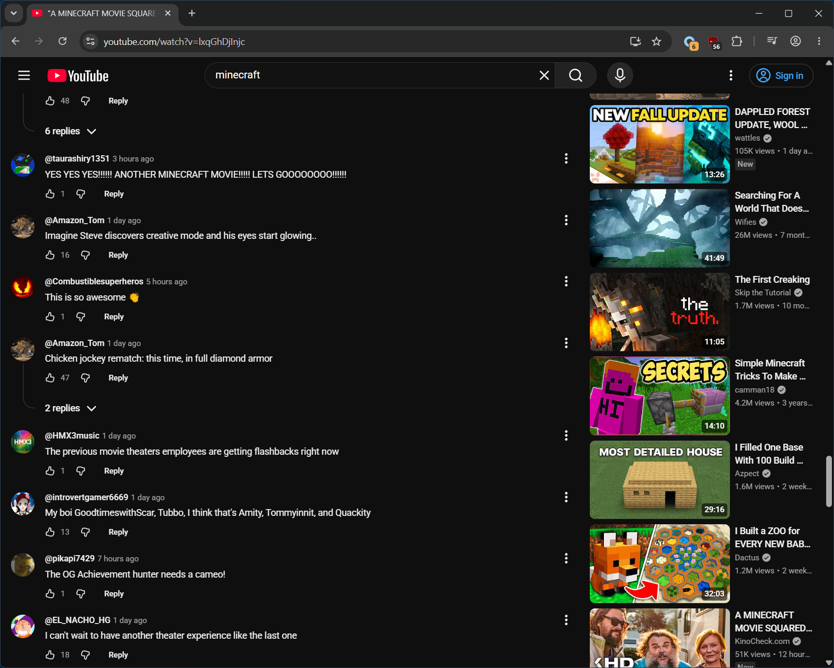Viewport: 834px width, 668px height.
Task: Like the @EL_NACHO_HG comment
Action: [50, 655]
